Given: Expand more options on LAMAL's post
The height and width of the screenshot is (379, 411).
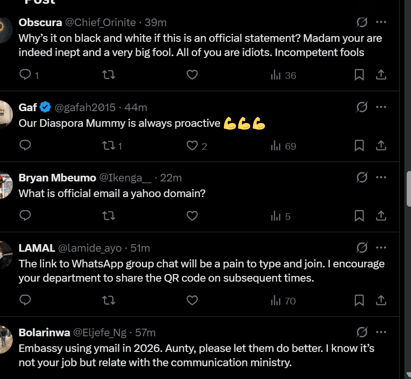Looking at the screenshot, I should [381, 248].
